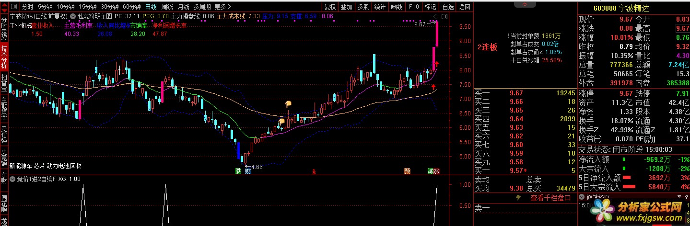
Task: Open 分时走势 sidebar tab
Action: [x=4, y=27]
